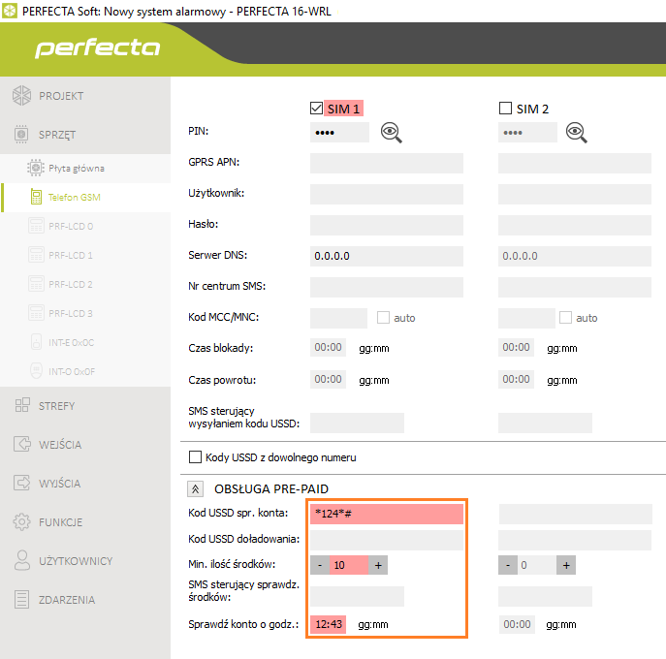Show the SIM 2 PIN with eye icon

coord(577,133)
